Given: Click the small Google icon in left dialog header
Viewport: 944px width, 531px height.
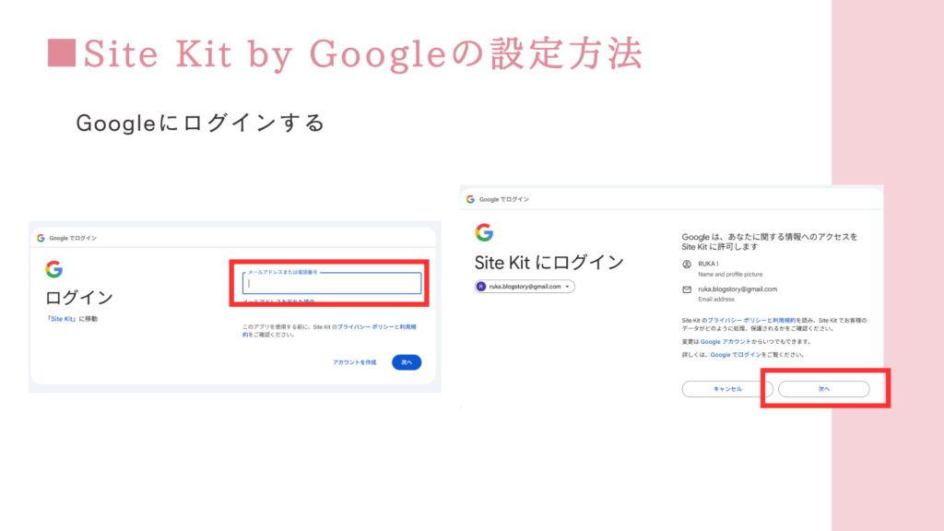Looking at the screenshot, I should 41,238.
